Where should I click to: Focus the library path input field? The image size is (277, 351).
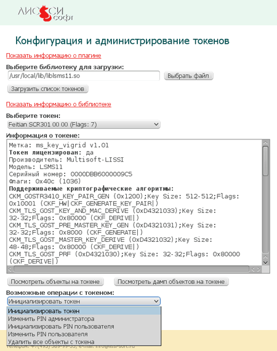pyautogui.click(x=84, y=76)
